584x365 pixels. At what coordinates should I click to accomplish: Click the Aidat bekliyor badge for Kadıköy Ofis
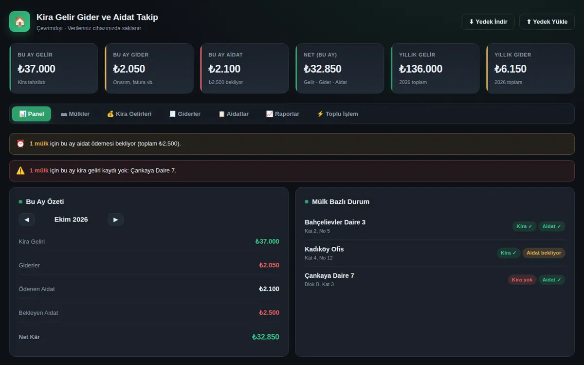[544, 253]
